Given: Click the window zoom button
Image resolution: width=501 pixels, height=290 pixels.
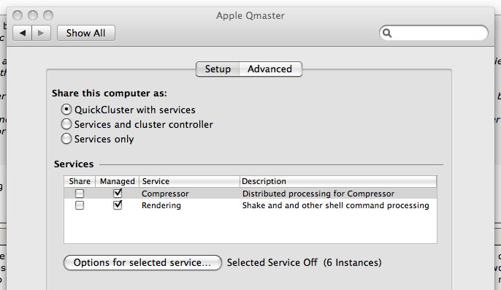Looking at the screenshot, I should pyautogui.click(x=48, y=15).
